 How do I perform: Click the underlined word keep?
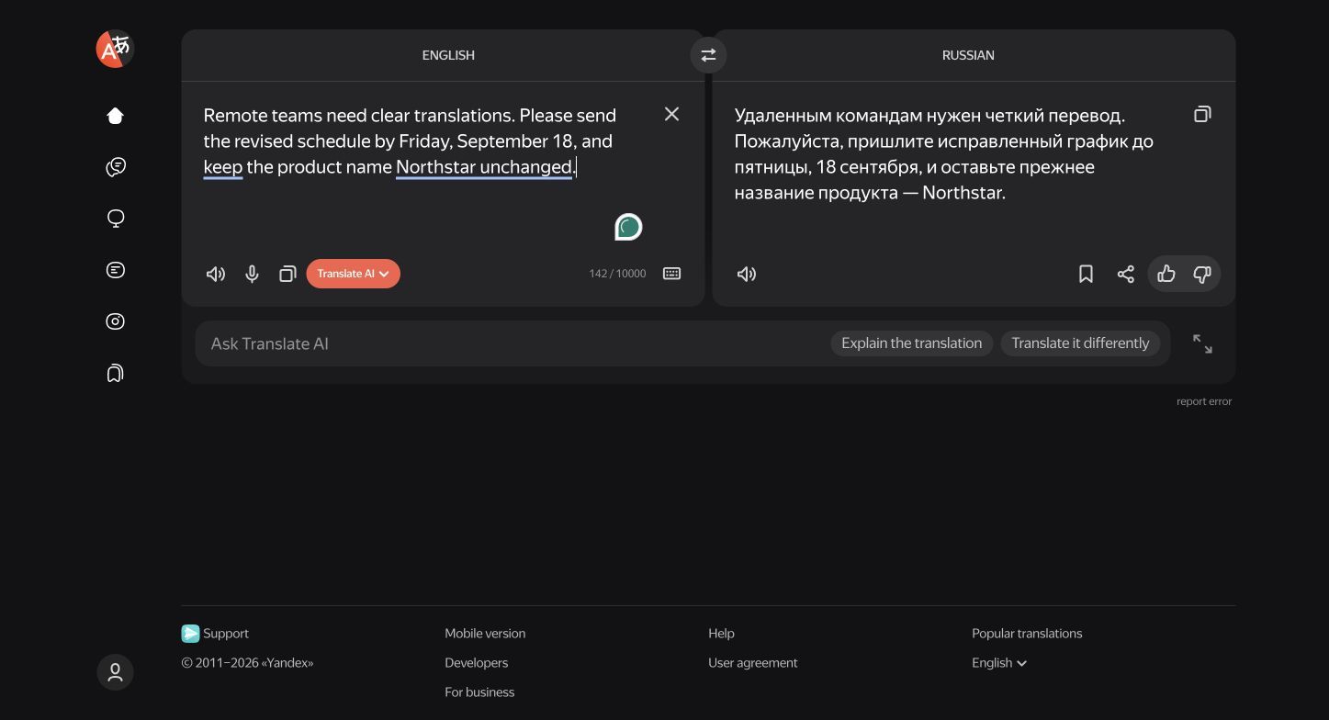(223, 167)
